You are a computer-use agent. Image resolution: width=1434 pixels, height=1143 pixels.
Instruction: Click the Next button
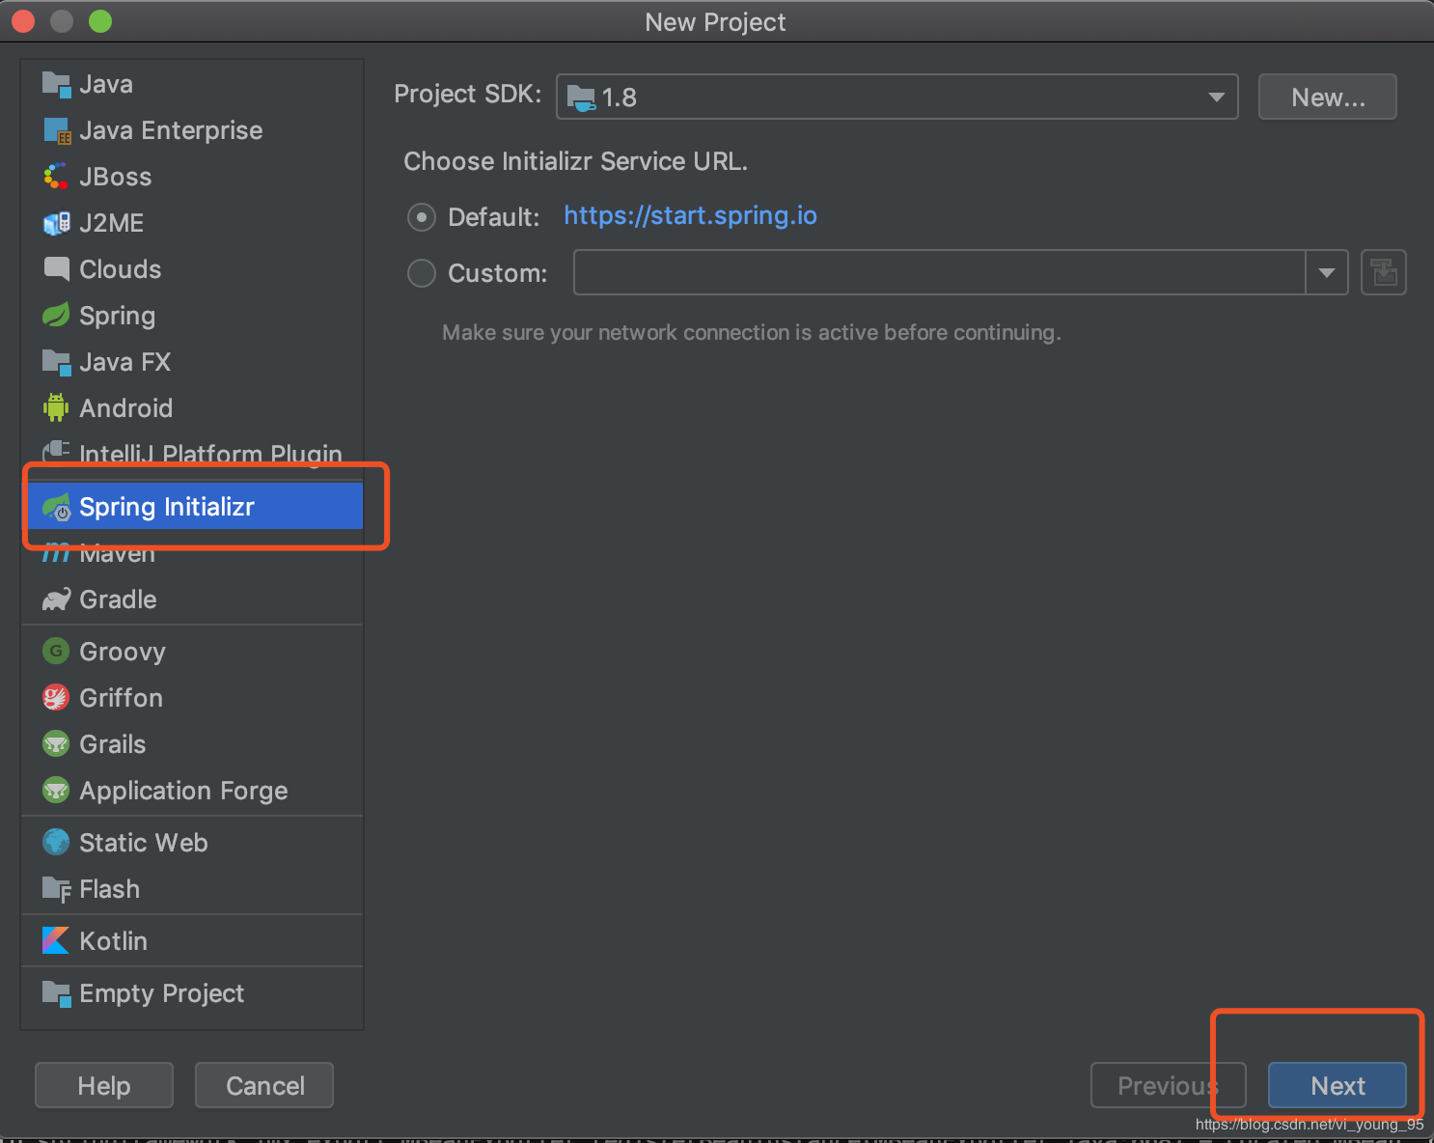tap(1337, 1086)
